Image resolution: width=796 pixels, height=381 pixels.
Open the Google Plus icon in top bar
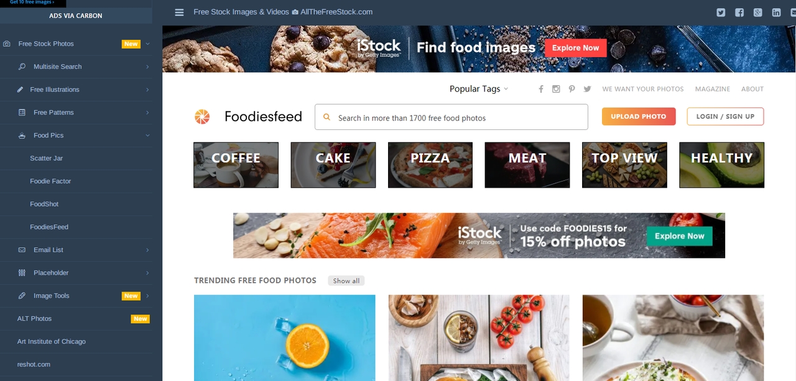(x=757, y=12)
